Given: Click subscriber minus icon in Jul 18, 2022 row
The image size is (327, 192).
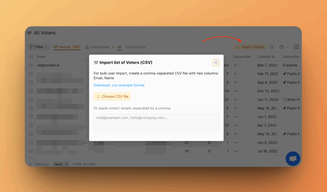Looking at the screenshot, I should (235, 151).
